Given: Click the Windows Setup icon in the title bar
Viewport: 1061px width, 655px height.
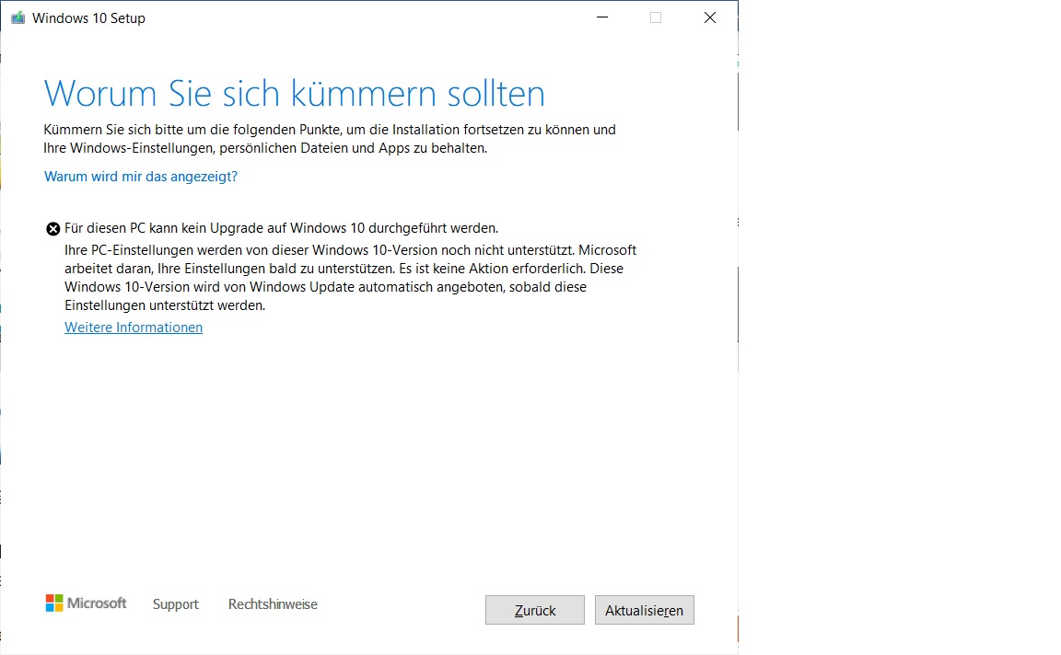Looking at the screenshot, I should click(x=17, y=17).
